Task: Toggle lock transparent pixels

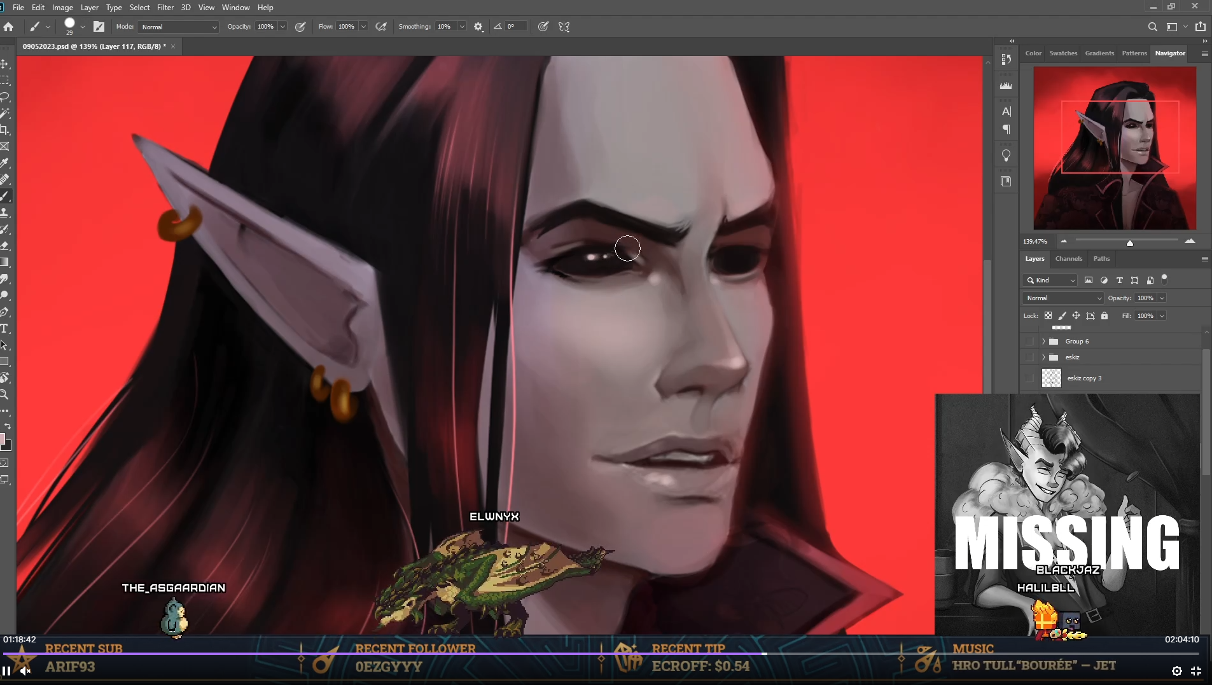Action: pos(1048,315)
